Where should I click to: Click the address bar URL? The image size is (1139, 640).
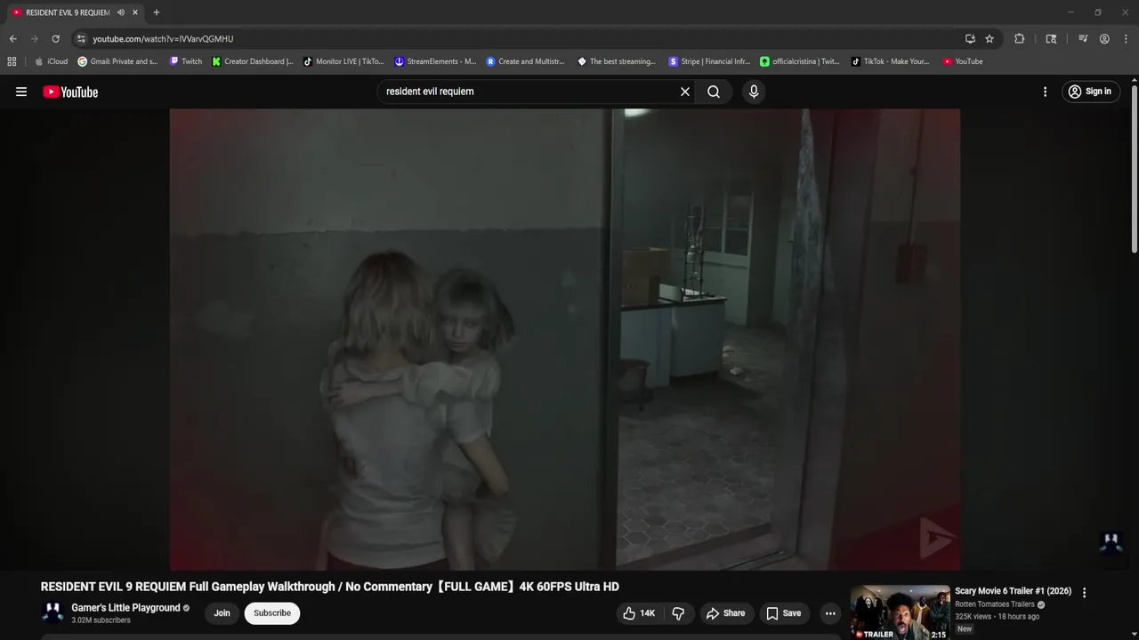pyautogui.click(x=163, y=39)
